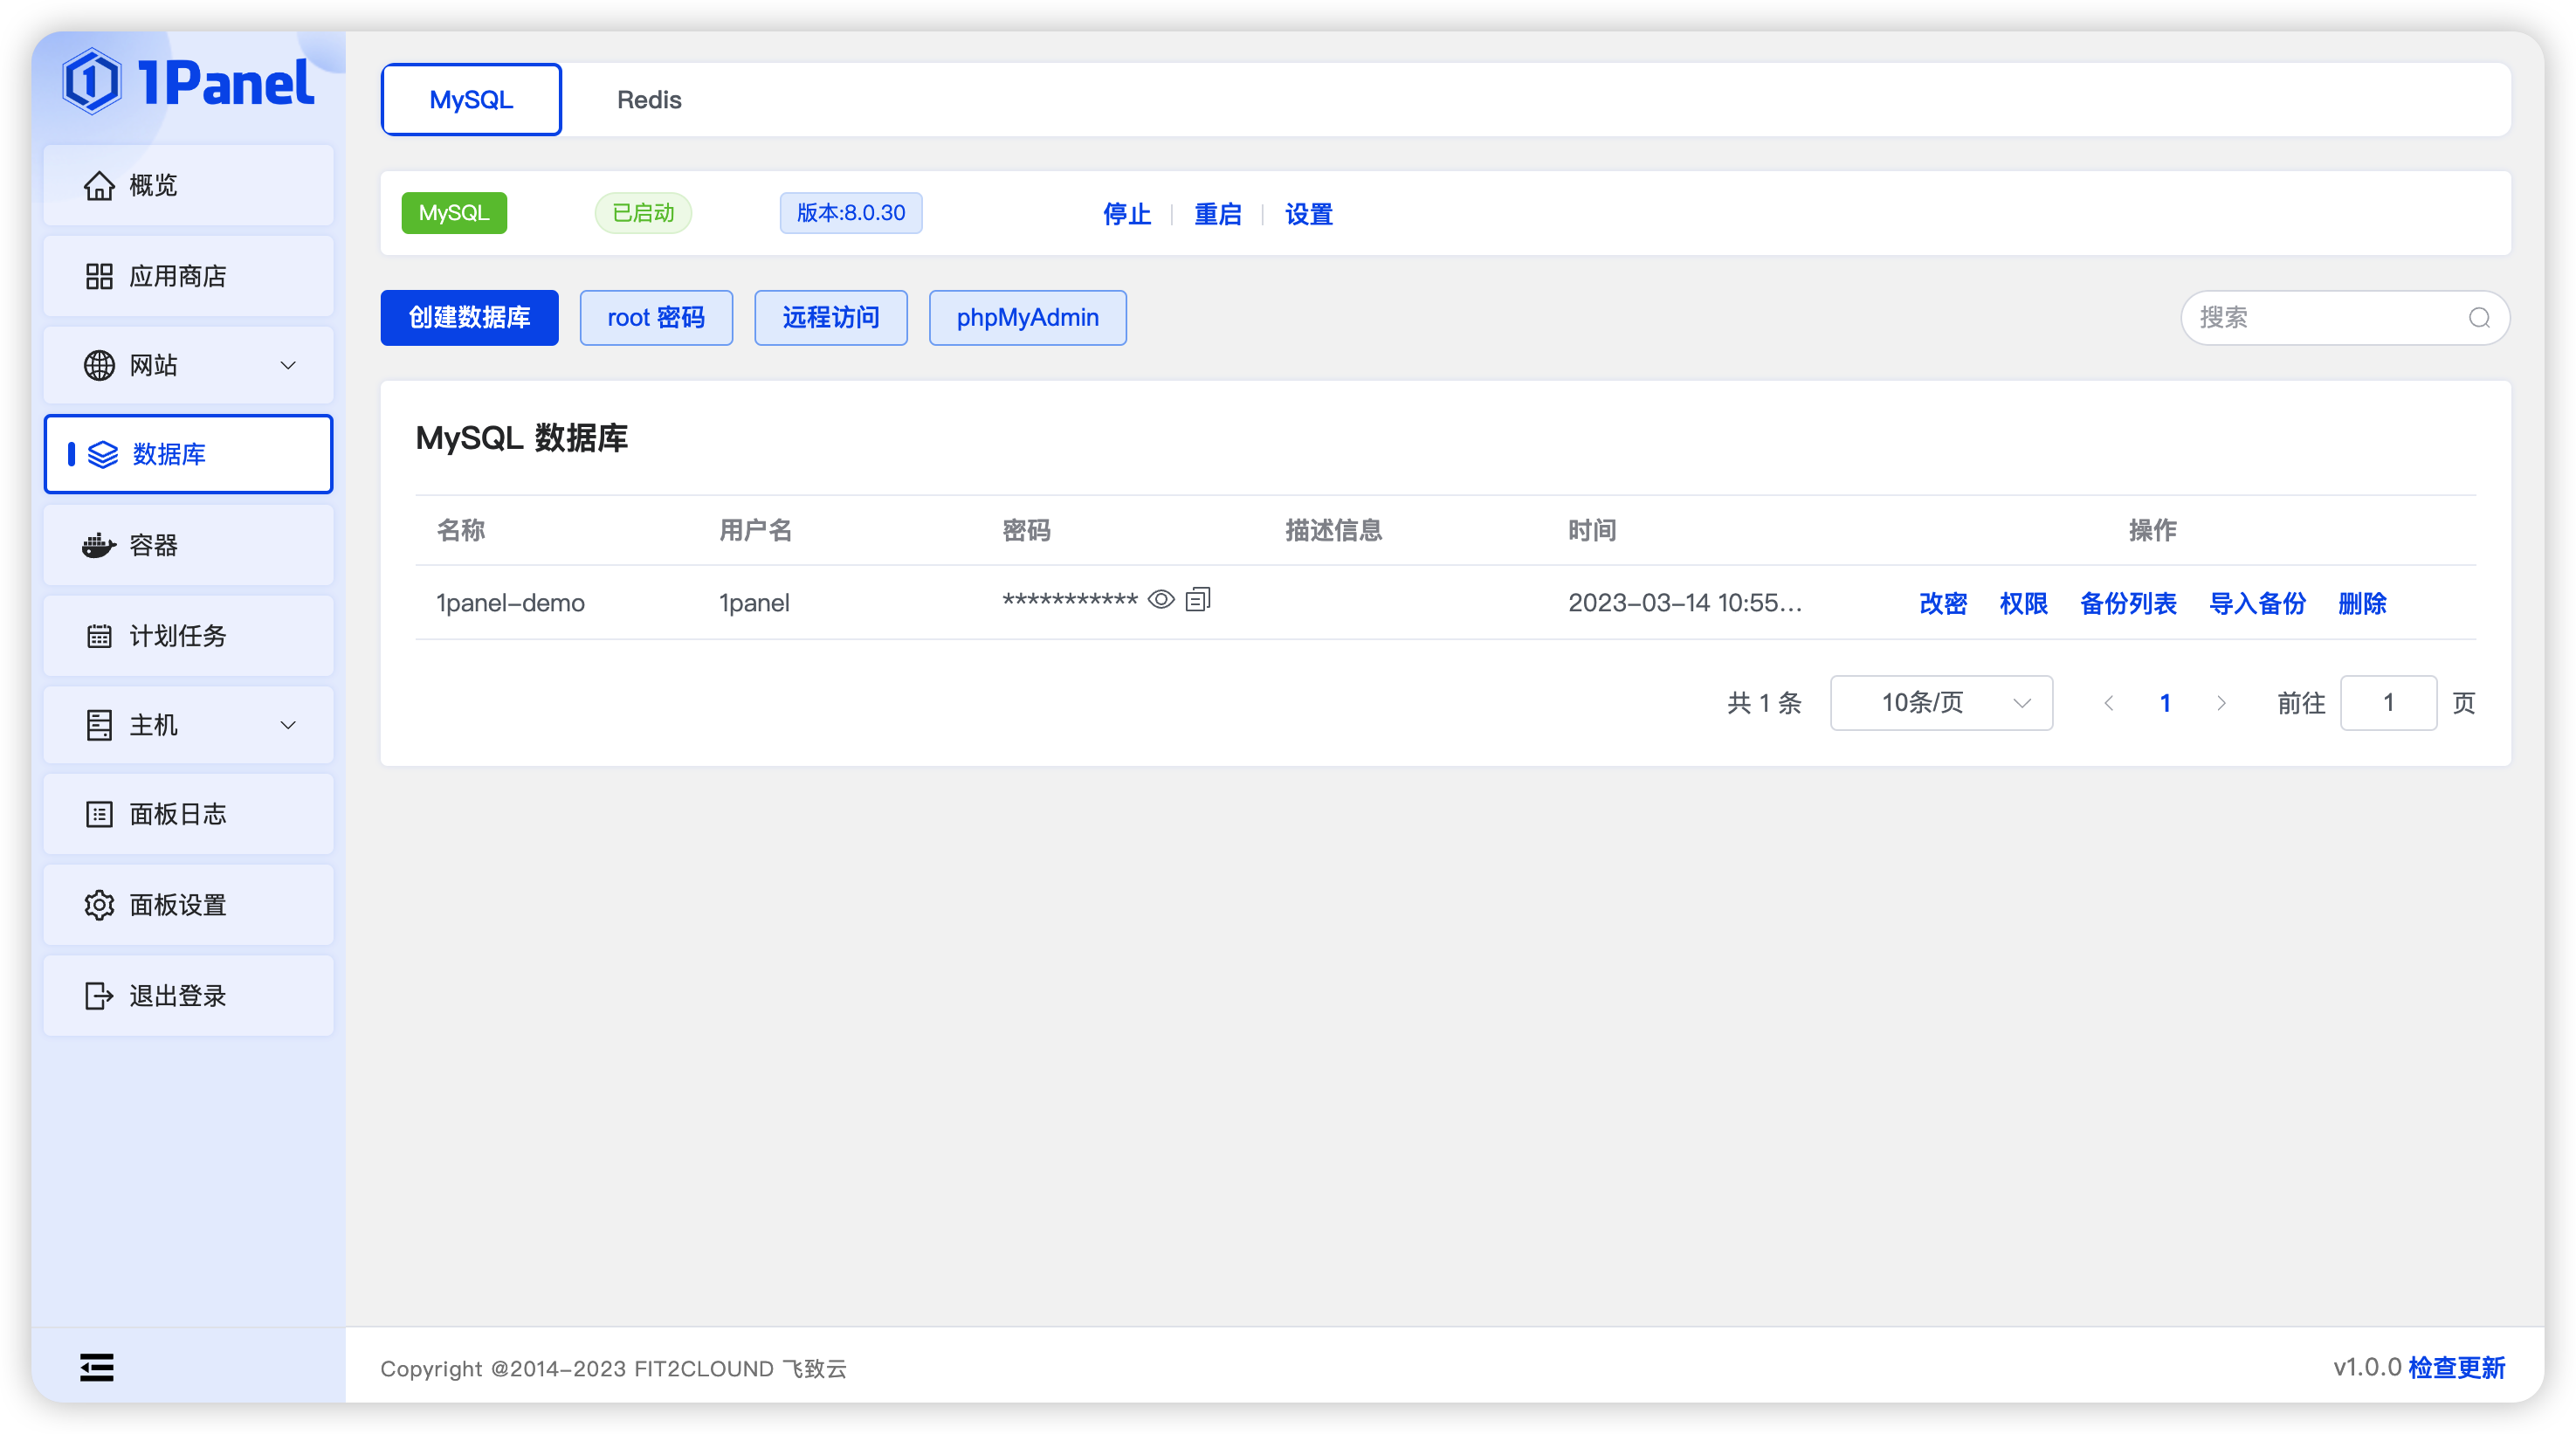The height and width of the screenshot is (1434, 2576).
Task: Collapse the sidebar with the bottom-left icon
Action: pos(96,1367)
